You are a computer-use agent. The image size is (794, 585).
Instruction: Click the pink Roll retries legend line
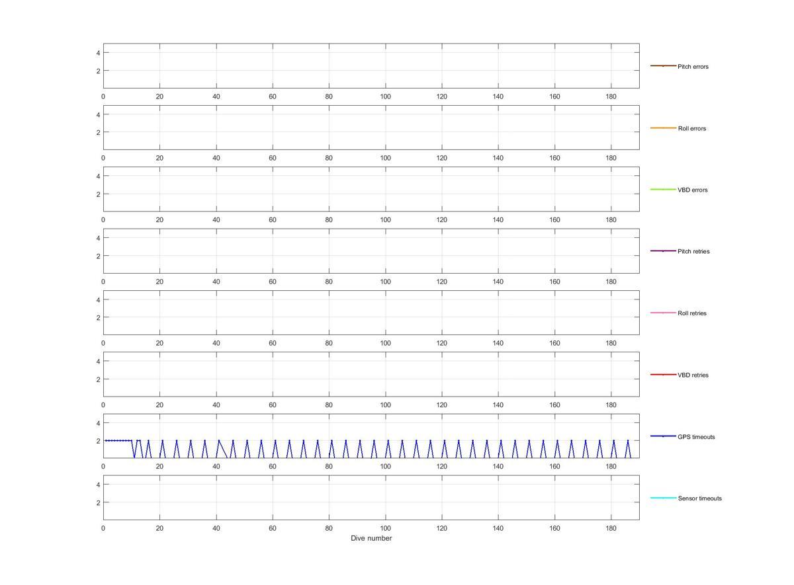(x=663, y=313)
